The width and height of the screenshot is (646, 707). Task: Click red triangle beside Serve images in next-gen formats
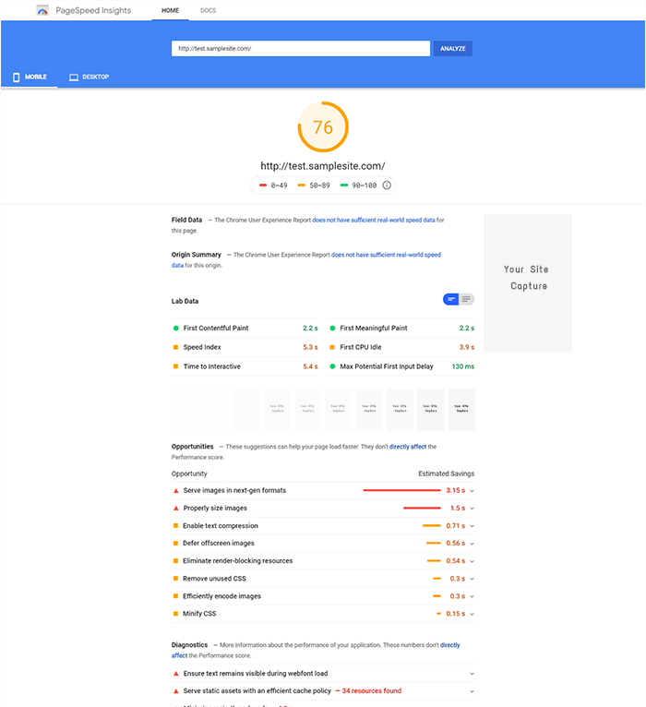[x=175, y=491]
